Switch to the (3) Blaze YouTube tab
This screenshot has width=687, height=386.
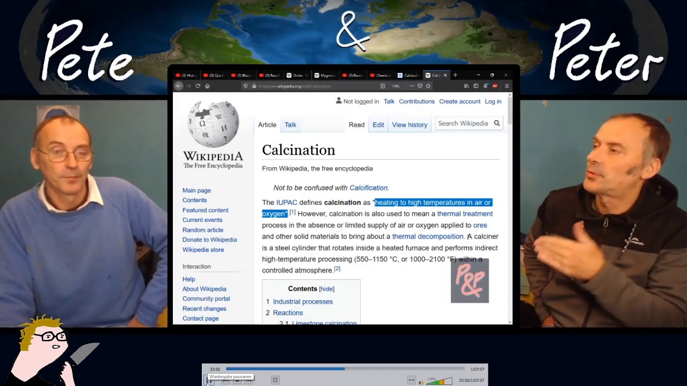[x=241, y=75]
